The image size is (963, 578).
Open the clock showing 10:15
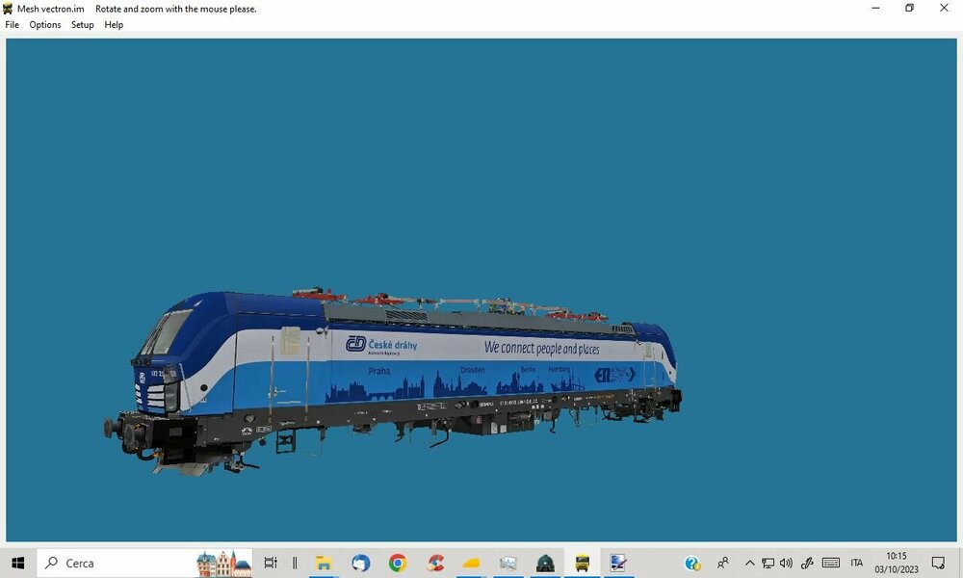(897, 563)
